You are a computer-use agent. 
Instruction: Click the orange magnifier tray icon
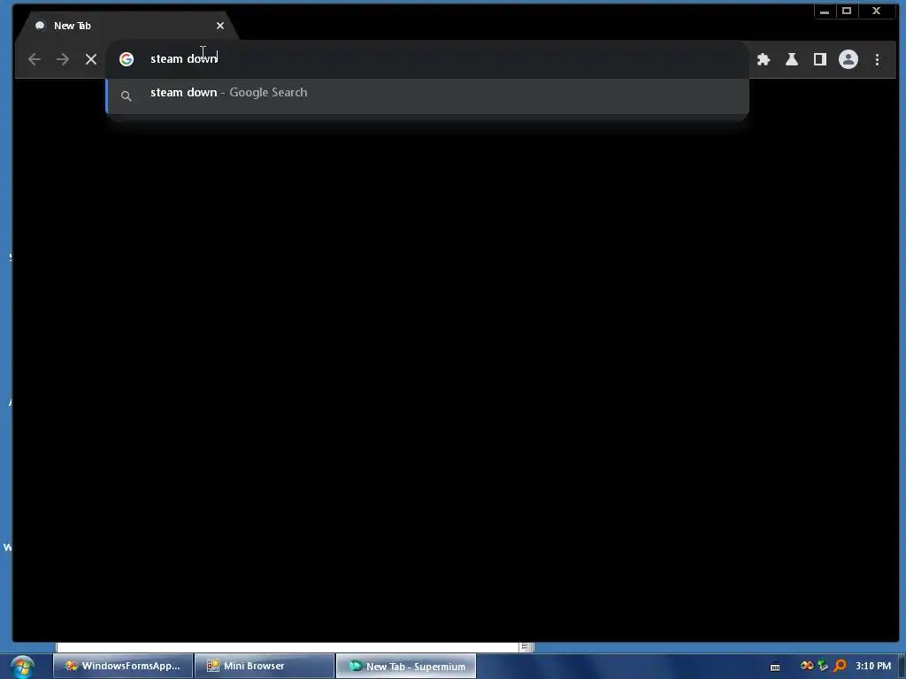[840, 666]
